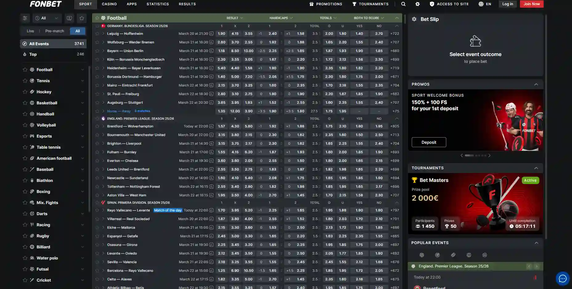Open All Events 3741 list
This screenshot has height=289, width=572.
53,44
